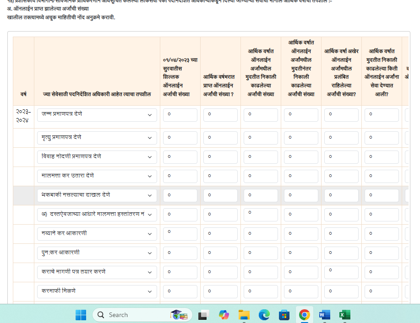Click opening-balance field in नव्याने कर आकारणी row
Screen dimensions: 420x323
(180, 234)
